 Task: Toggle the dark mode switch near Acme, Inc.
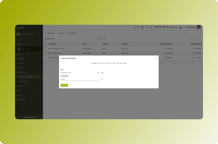(x=181, y=27)
